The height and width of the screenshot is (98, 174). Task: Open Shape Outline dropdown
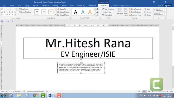click(x=64, y=12)
